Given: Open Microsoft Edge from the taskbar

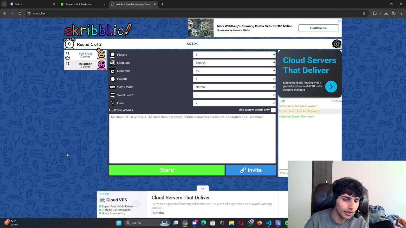Looking at the screenshot, I should [x=204, y=223].
